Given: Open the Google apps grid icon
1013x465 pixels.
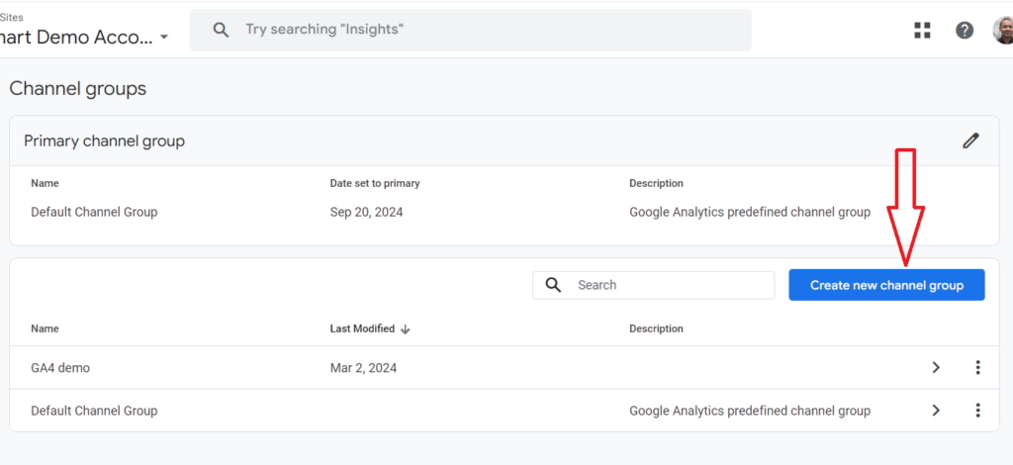Looking at the screenshot, I should [x=922, y=31].
